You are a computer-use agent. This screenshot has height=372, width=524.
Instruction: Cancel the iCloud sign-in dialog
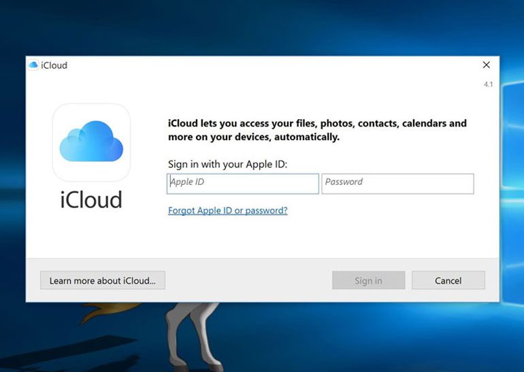(x=448, y=280)
